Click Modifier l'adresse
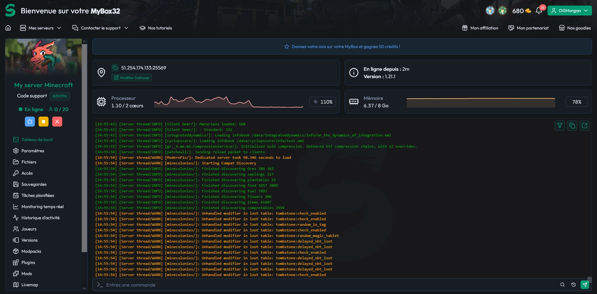The image size is (597, 294). [x=131, y=78]
